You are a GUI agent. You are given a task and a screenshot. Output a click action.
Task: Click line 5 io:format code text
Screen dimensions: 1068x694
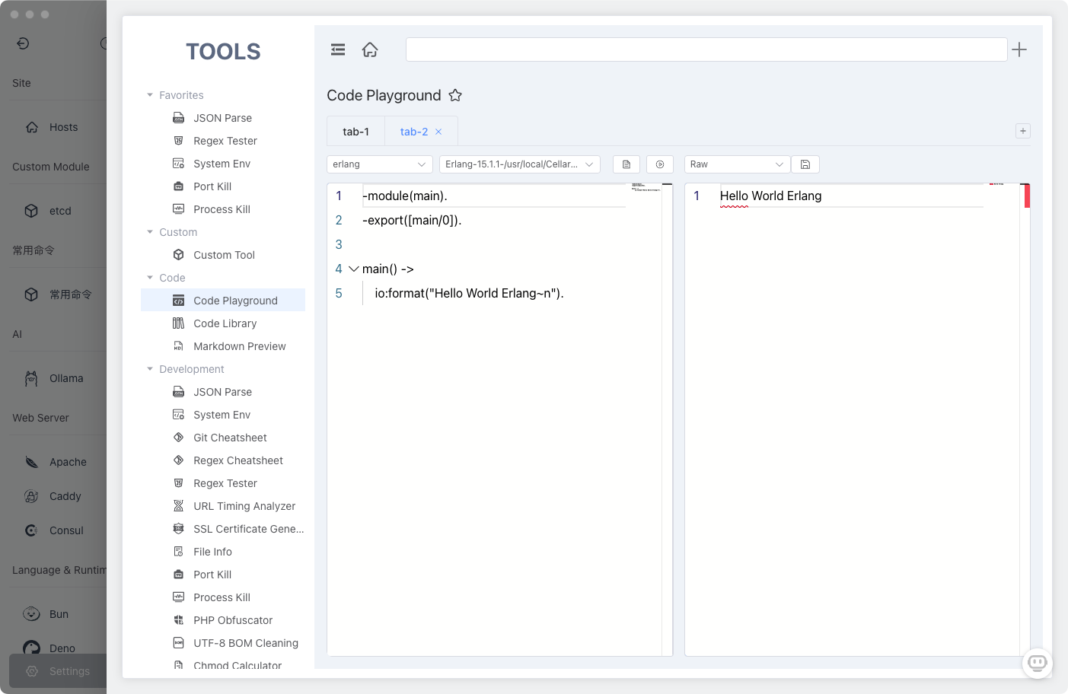469,293
